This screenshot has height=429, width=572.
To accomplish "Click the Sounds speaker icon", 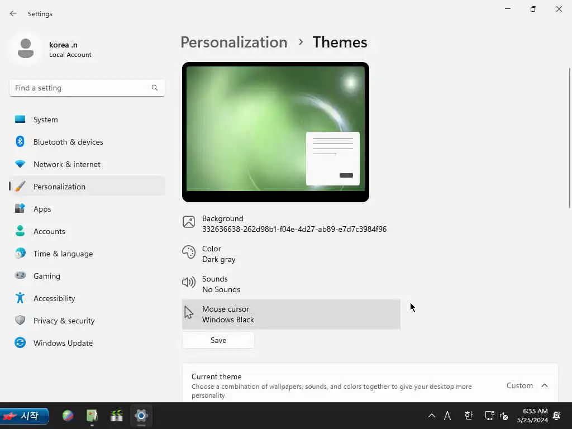I will pos(189,282).
